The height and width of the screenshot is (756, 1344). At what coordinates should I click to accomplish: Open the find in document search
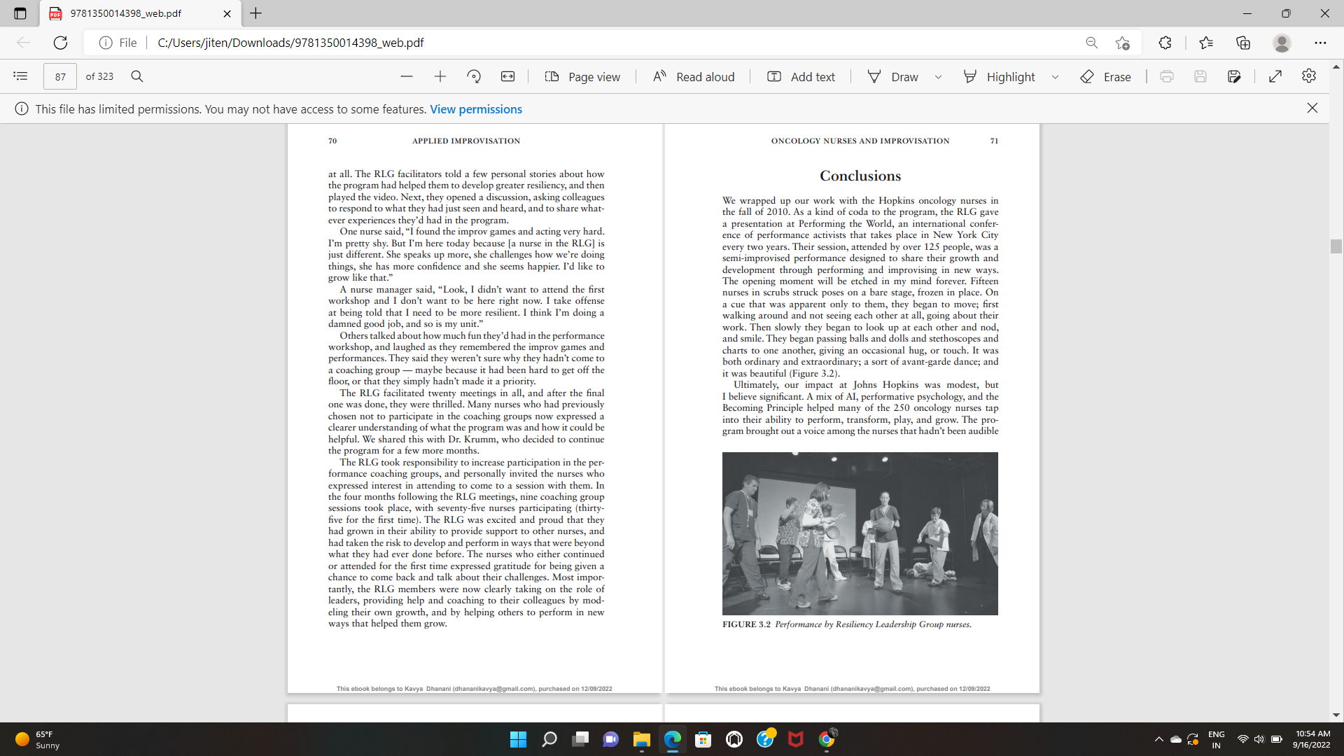pos(137,76)
